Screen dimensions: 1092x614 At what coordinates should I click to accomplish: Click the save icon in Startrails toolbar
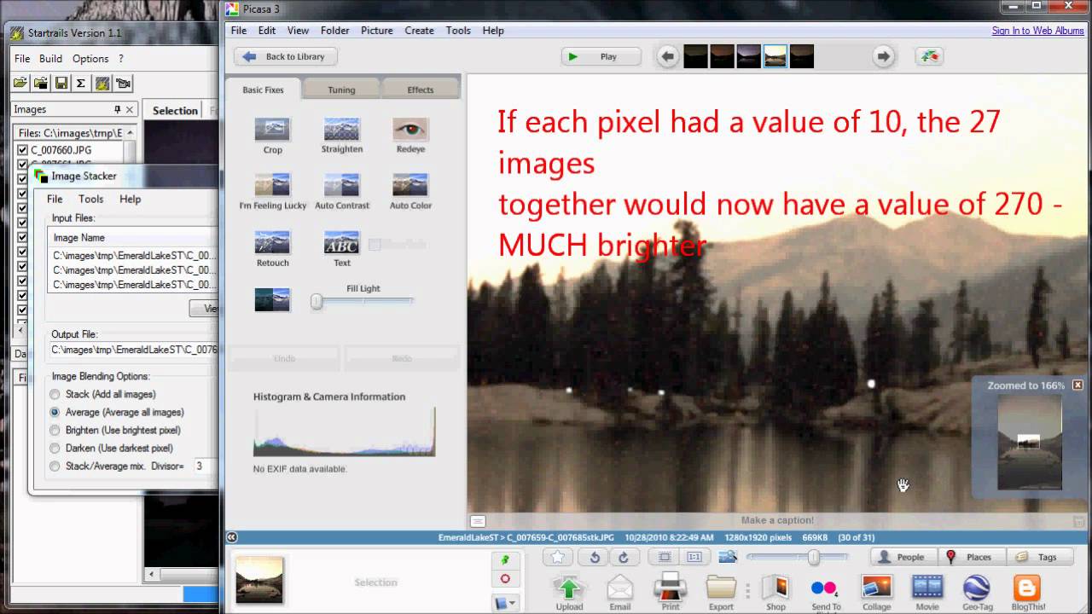coord(61,83)
